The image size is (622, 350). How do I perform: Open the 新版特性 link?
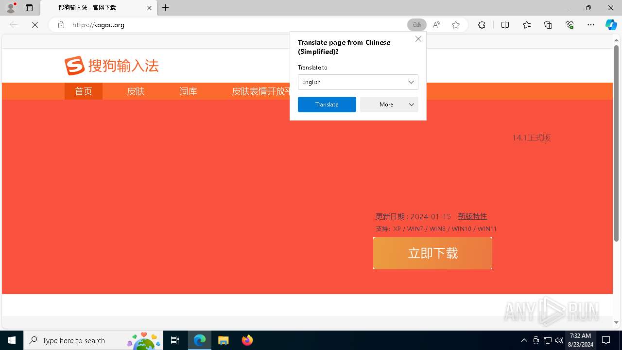(472, 216)
